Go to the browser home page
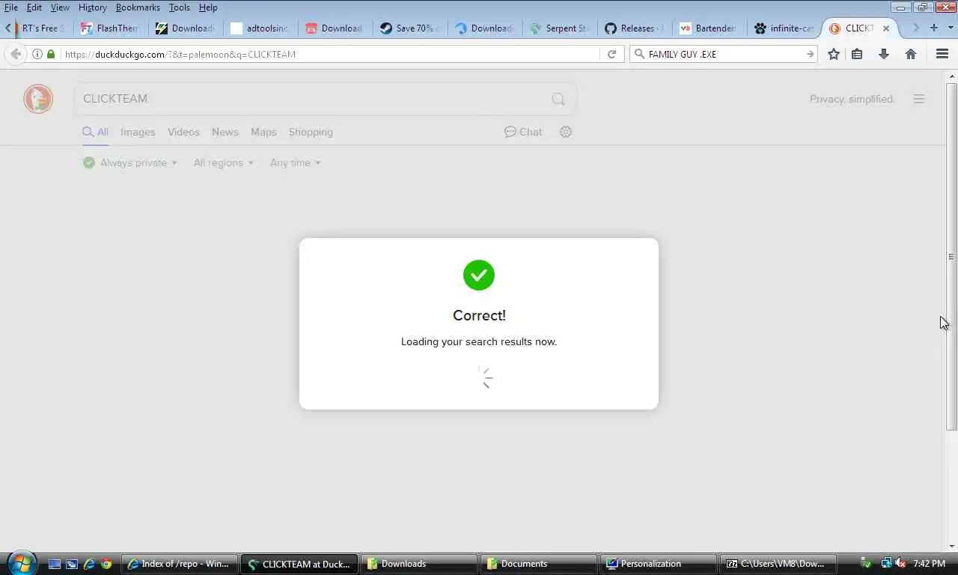The width and height of the screenshot is (958, 575). pyautogui.click(x=911, y=54)
